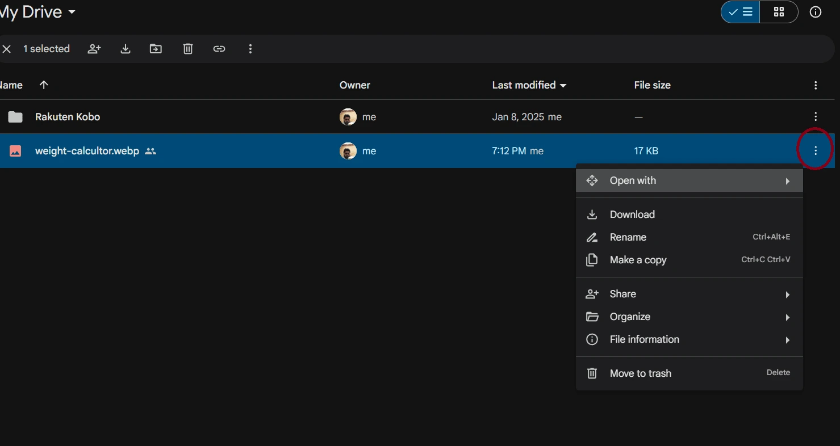Choose Rename from the context menu
The height and width of the screenshot is (446, 840).
tap(628, 237)
